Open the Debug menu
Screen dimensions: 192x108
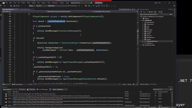click(34, 3)
